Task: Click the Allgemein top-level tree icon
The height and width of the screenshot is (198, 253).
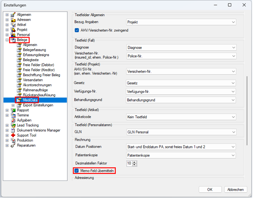Action: coord(13,15)
